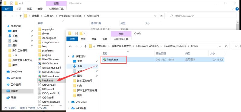Open 下载 in GlassWire window sidebar
241x112 pixels.
pyautogui.click(x=15, y=36)
